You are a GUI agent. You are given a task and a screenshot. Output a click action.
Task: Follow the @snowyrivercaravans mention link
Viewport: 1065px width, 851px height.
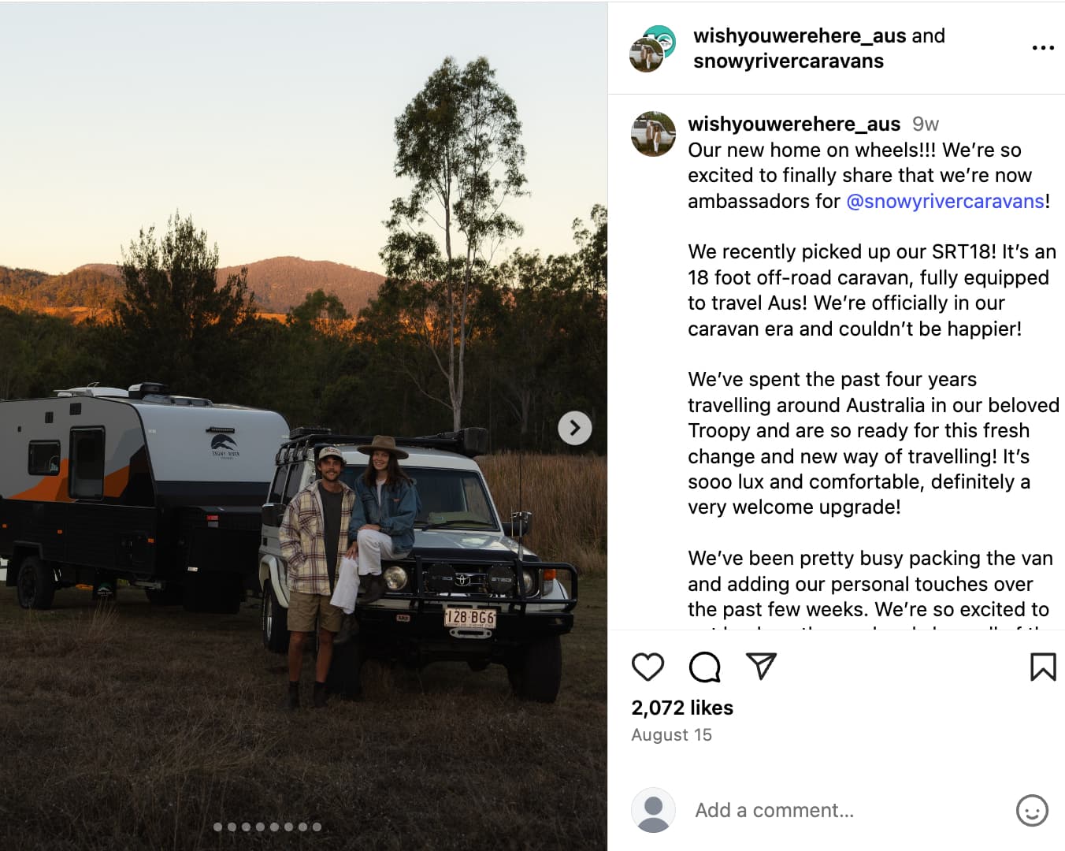[942, 201]
